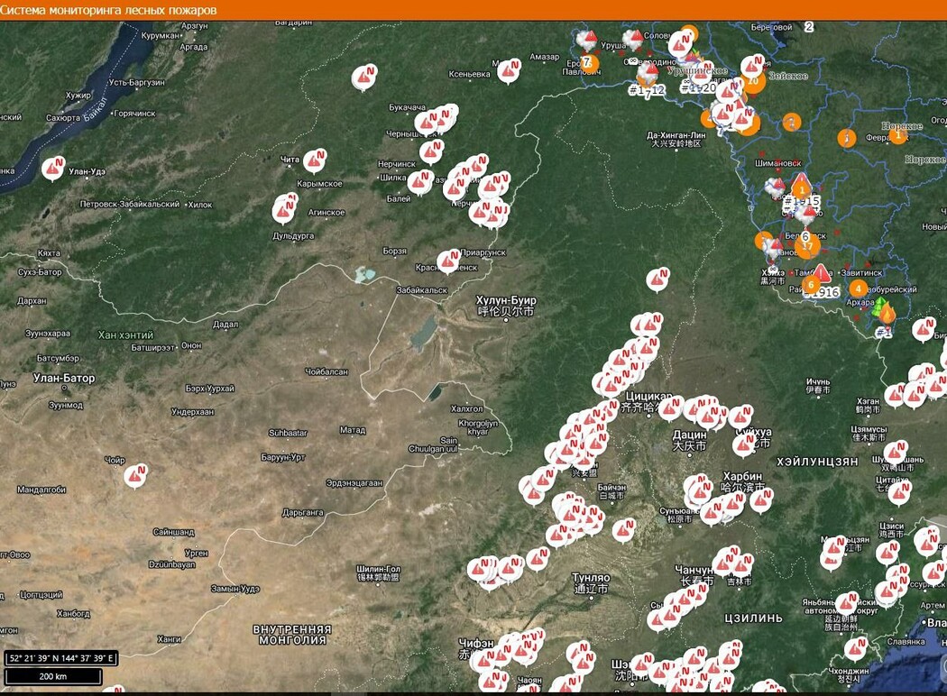Click the Борзя town label
The image size is (947, 696).
[394, 252]
